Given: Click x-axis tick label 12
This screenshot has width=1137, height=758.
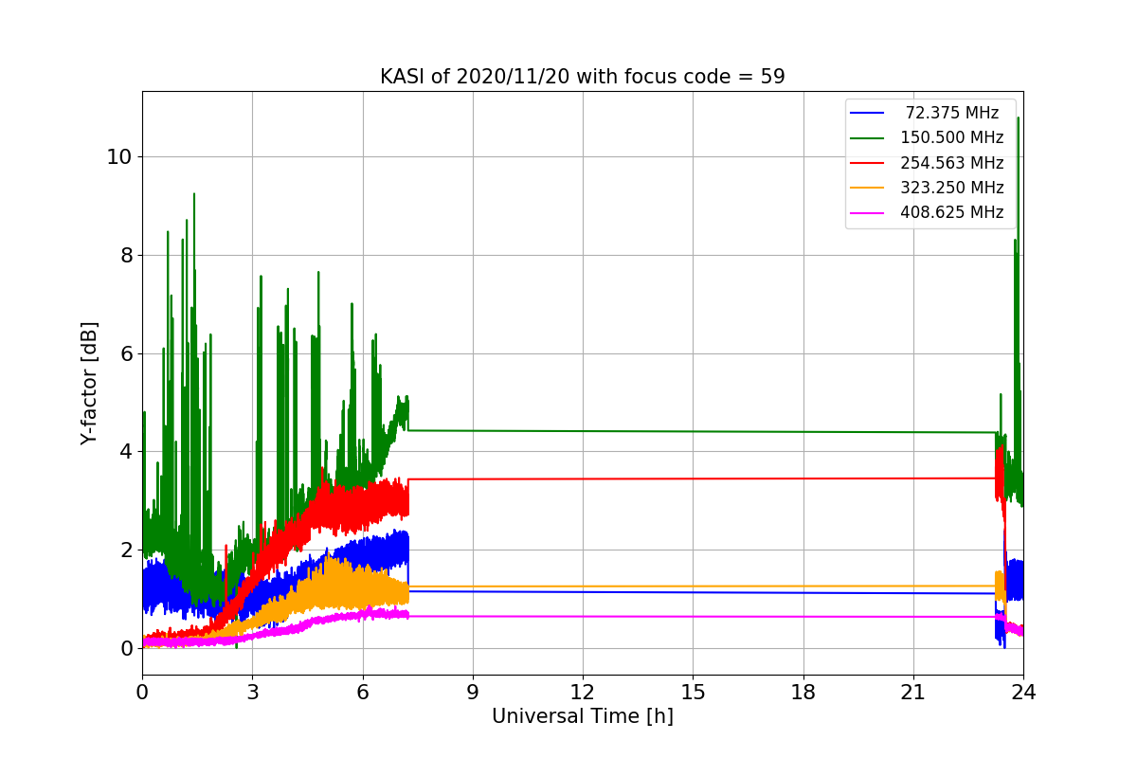Looking at the screenshot, I should [583, 692].
